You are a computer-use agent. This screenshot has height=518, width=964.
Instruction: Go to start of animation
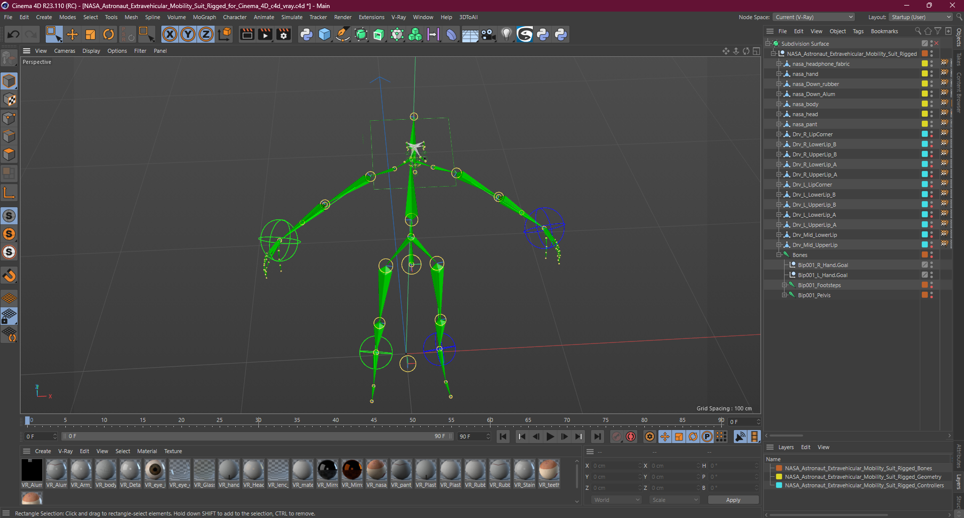click(503, 437)
